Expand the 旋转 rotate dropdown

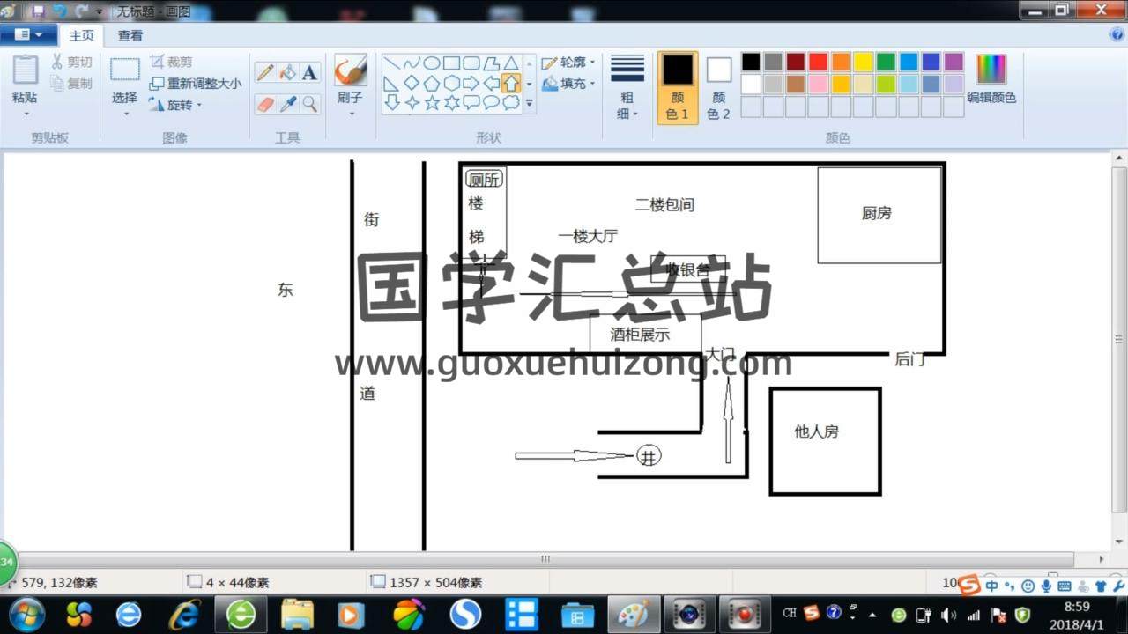[176, 105]
